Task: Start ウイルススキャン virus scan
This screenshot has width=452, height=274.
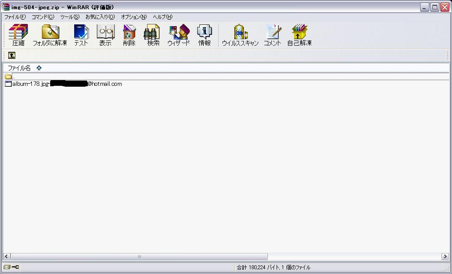Action: (x=240, y=35)
